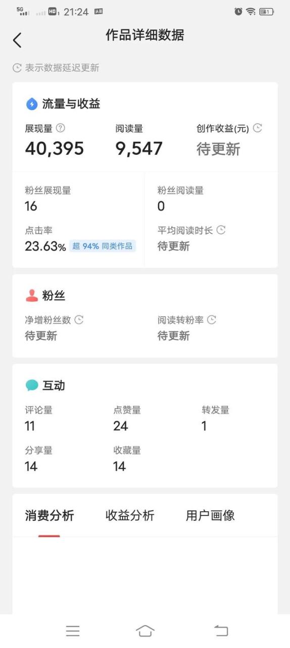Tap the teal chat bubble 互动 icon
This screenshot has height=648, width=290.
coord(31,385)
